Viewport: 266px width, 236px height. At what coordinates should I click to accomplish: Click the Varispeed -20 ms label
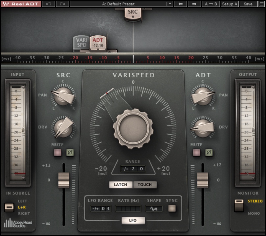click(x=101, y=170)
